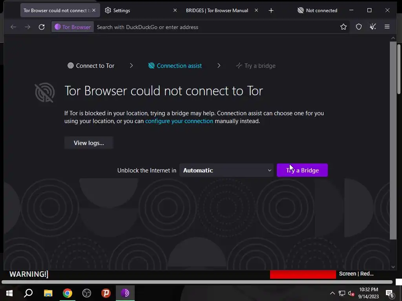Click the scroll up arrow of page
402x301 pixels.
[393, 38]
